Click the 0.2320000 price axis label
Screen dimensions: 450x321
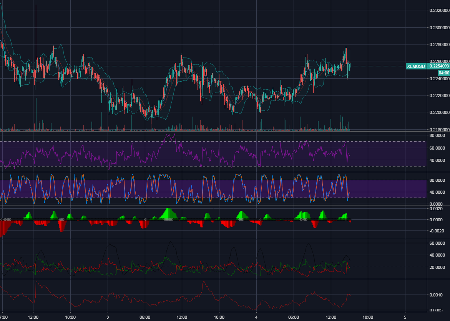[439, 10]
